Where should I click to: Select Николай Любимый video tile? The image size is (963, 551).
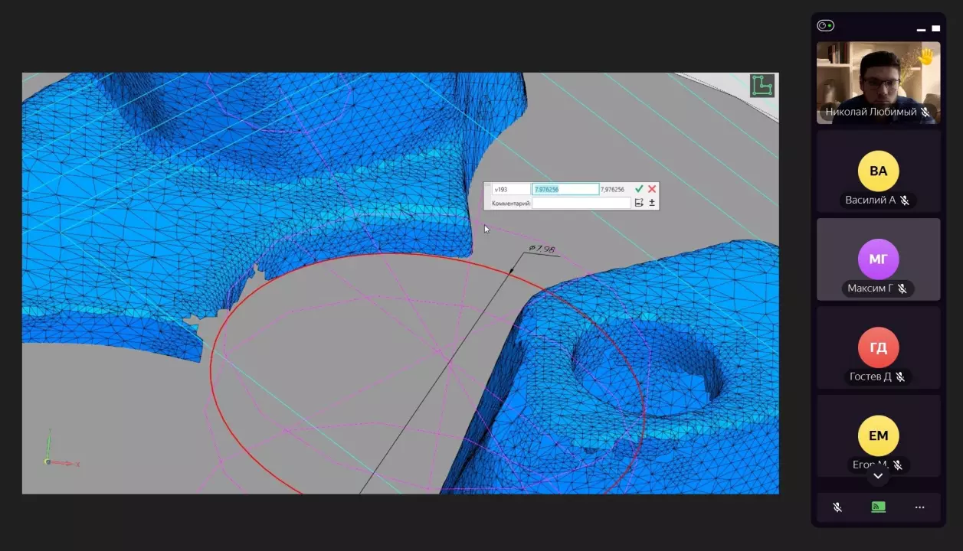[878, 82]
